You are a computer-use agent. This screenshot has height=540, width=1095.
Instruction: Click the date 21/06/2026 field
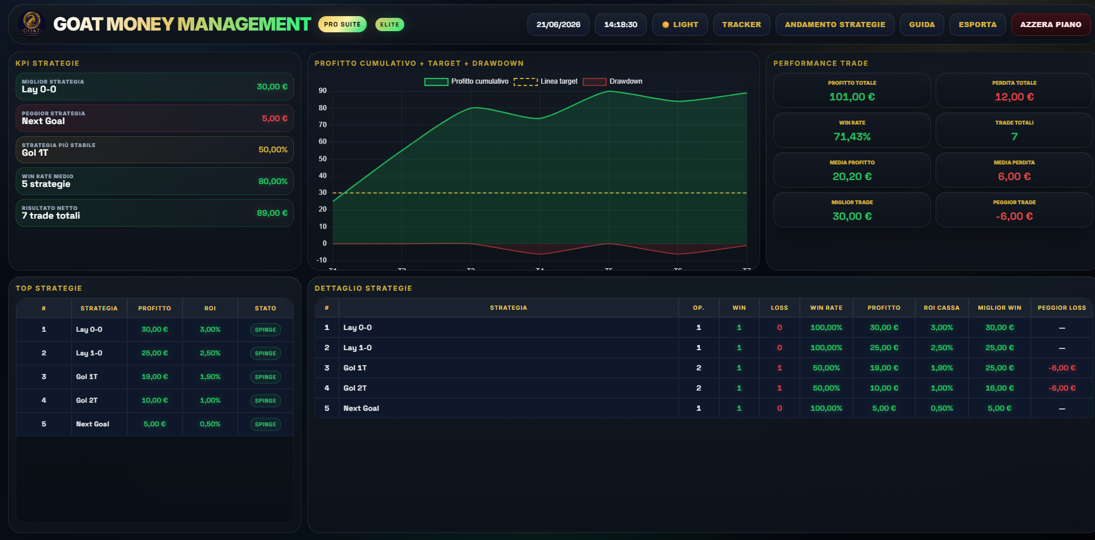558,25
